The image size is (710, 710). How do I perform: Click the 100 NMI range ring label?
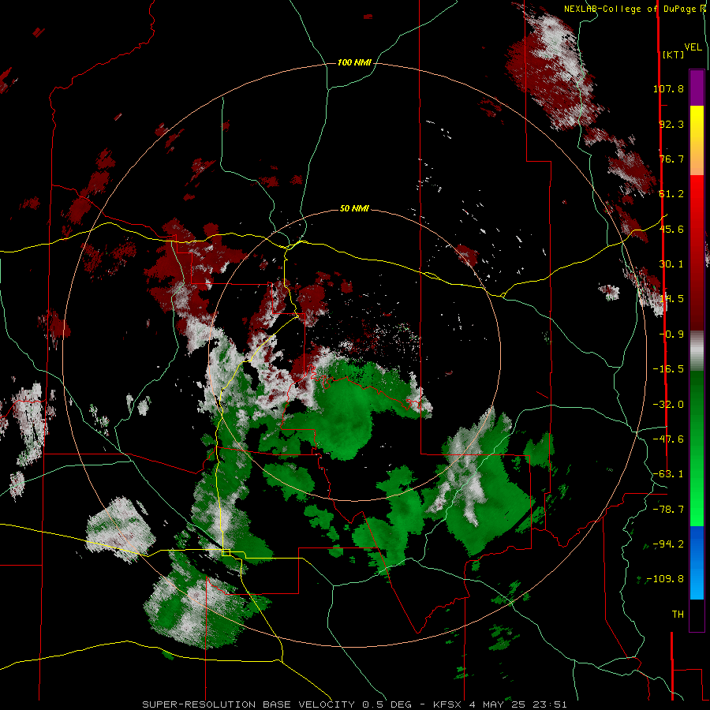click(x=354, y=62)
